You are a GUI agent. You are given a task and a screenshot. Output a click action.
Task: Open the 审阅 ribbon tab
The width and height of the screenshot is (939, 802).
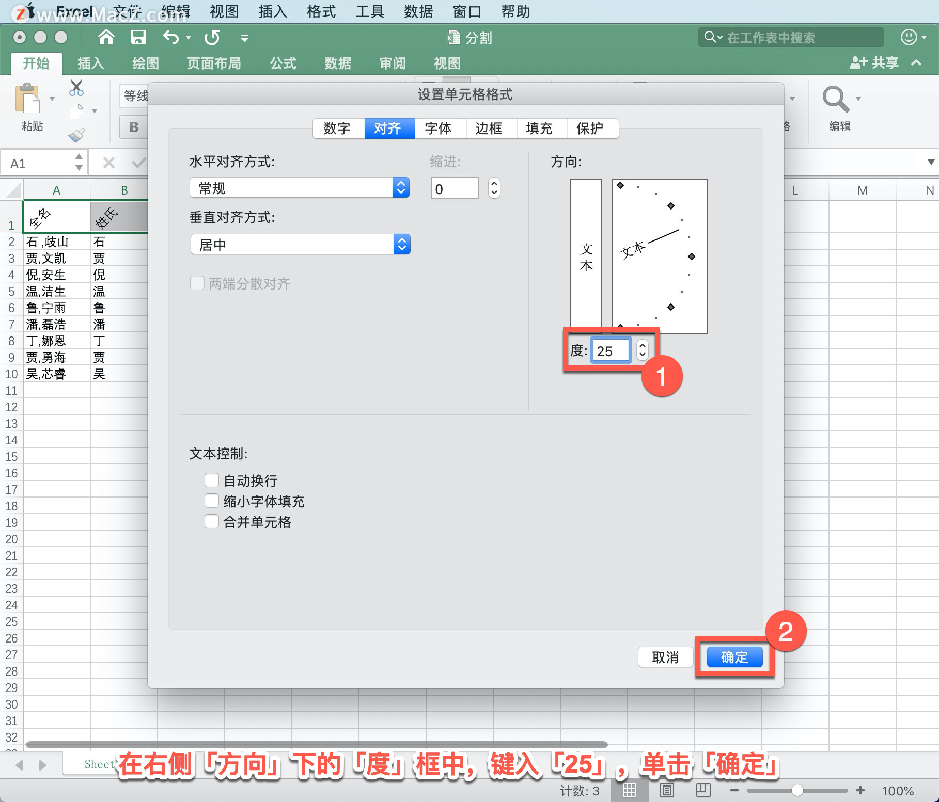coord(393,63)
